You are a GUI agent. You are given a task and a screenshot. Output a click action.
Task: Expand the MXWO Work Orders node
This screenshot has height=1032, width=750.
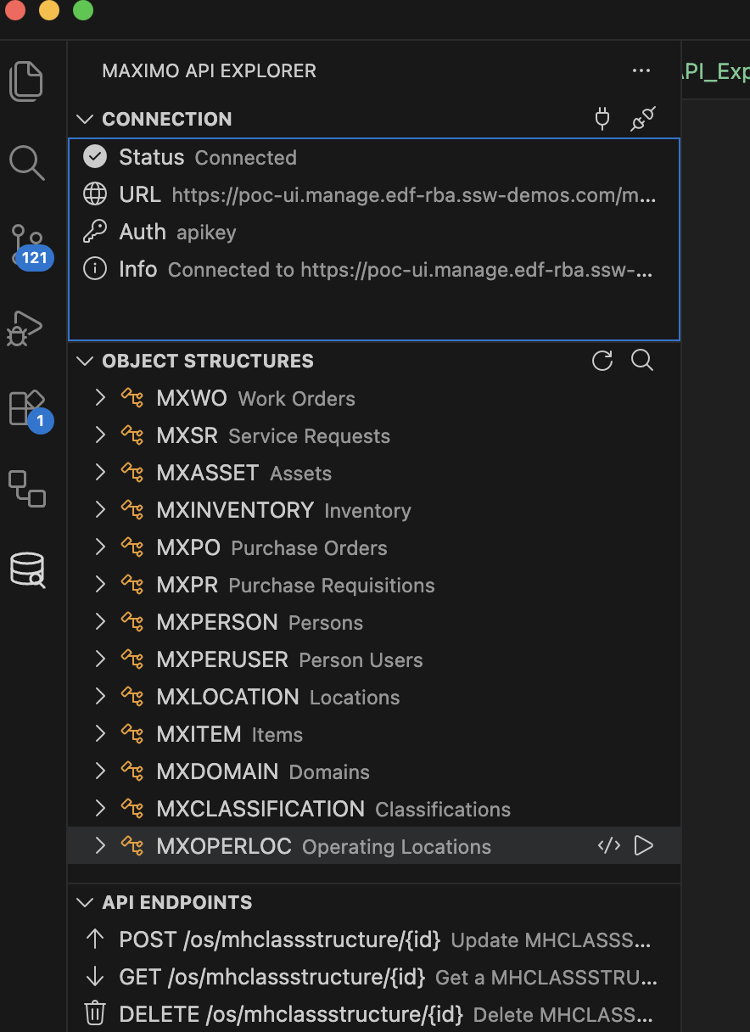tap(100, 398)
